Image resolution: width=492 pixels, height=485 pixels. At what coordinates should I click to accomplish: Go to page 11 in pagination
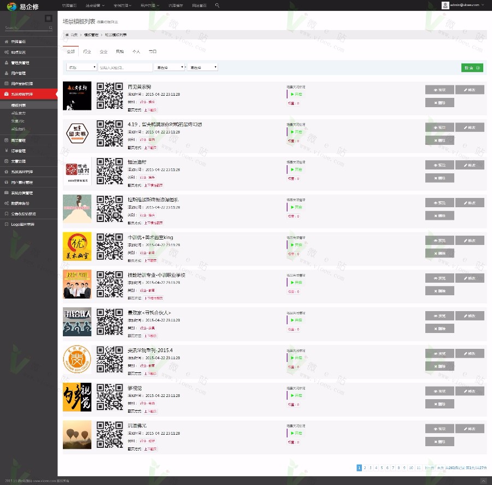(x=419, y=468)
